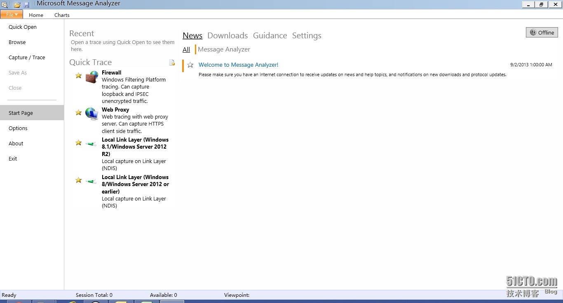Select Start Page entry

32,113
